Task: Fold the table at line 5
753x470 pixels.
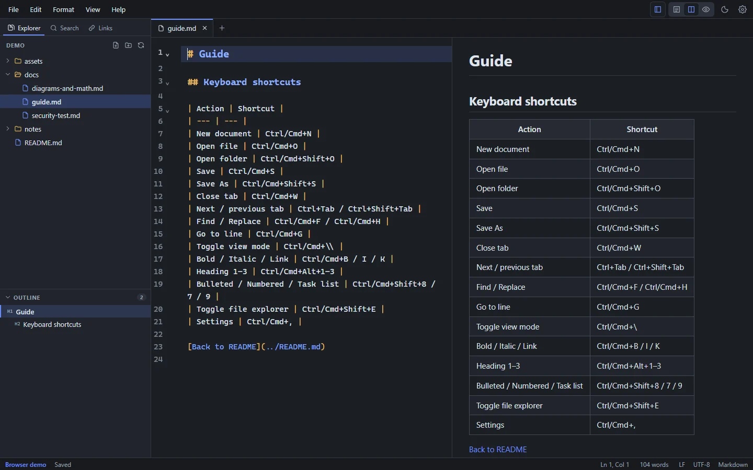Action: [x=167, y=111]
